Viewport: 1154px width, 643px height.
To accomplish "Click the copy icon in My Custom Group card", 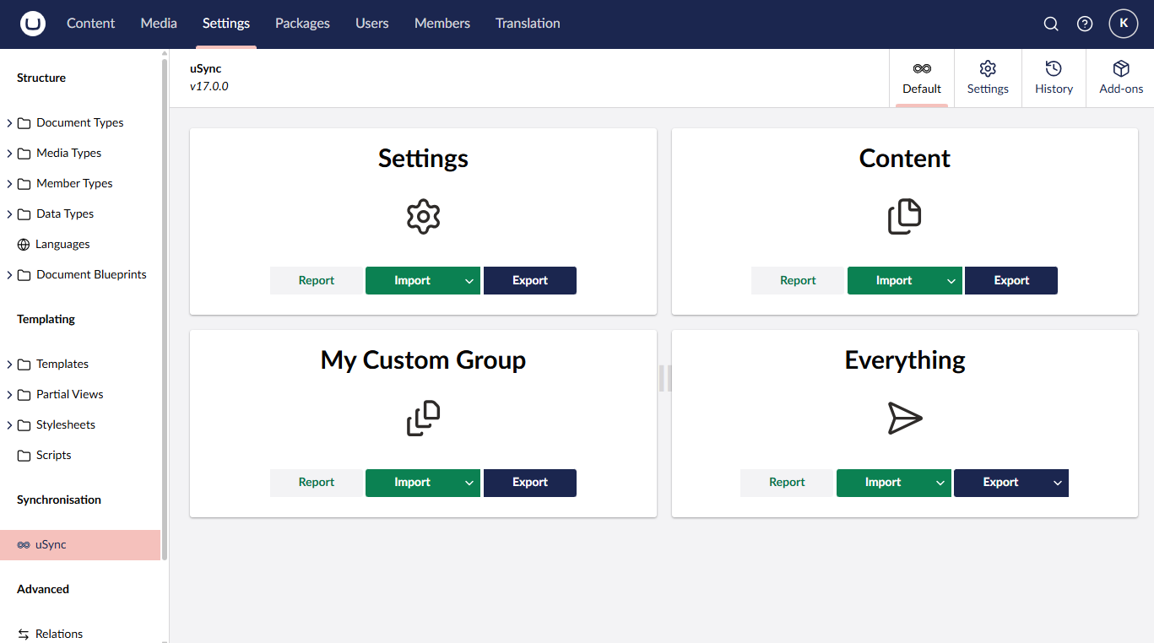I will pyautogui.click(x=423, y=419).
